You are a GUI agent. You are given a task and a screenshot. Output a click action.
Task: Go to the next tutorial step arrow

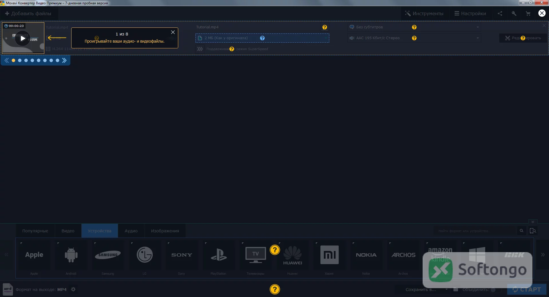(x=64, y=60)
